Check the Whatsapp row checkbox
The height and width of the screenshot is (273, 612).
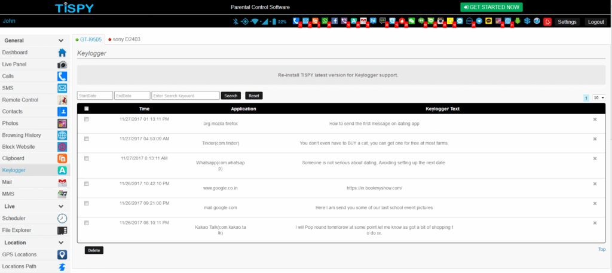[86, 158]
